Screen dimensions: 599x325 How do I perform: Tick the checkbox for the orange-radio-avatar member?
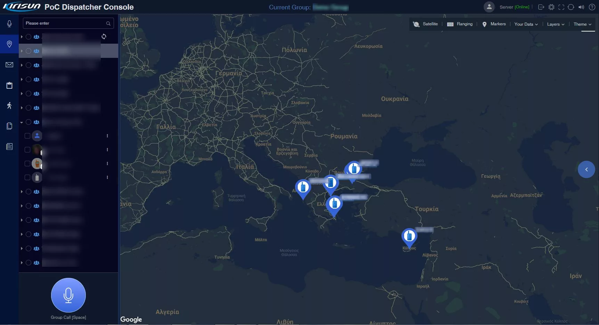click(x=27, y=164)
